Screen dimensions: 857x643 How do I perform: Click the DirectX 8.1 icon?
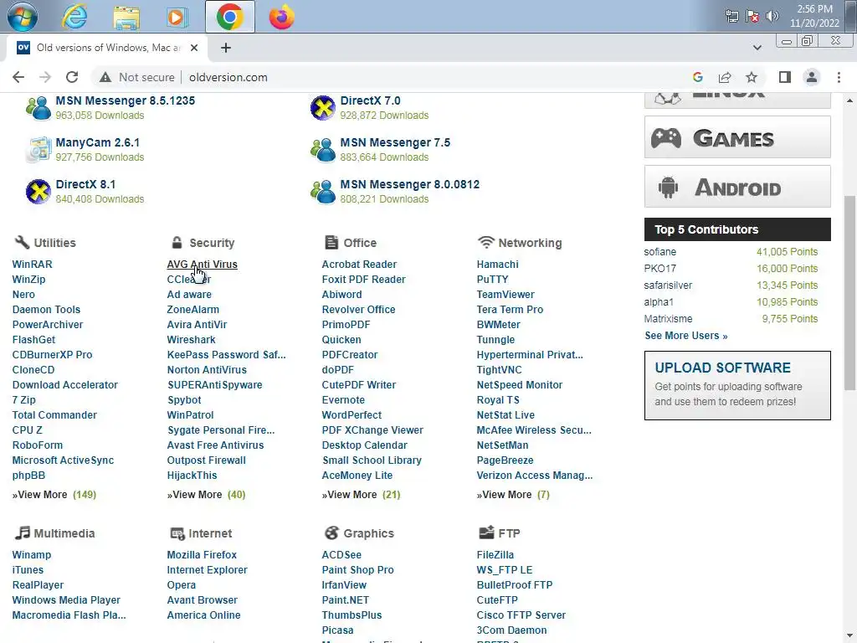click(38, 192)
